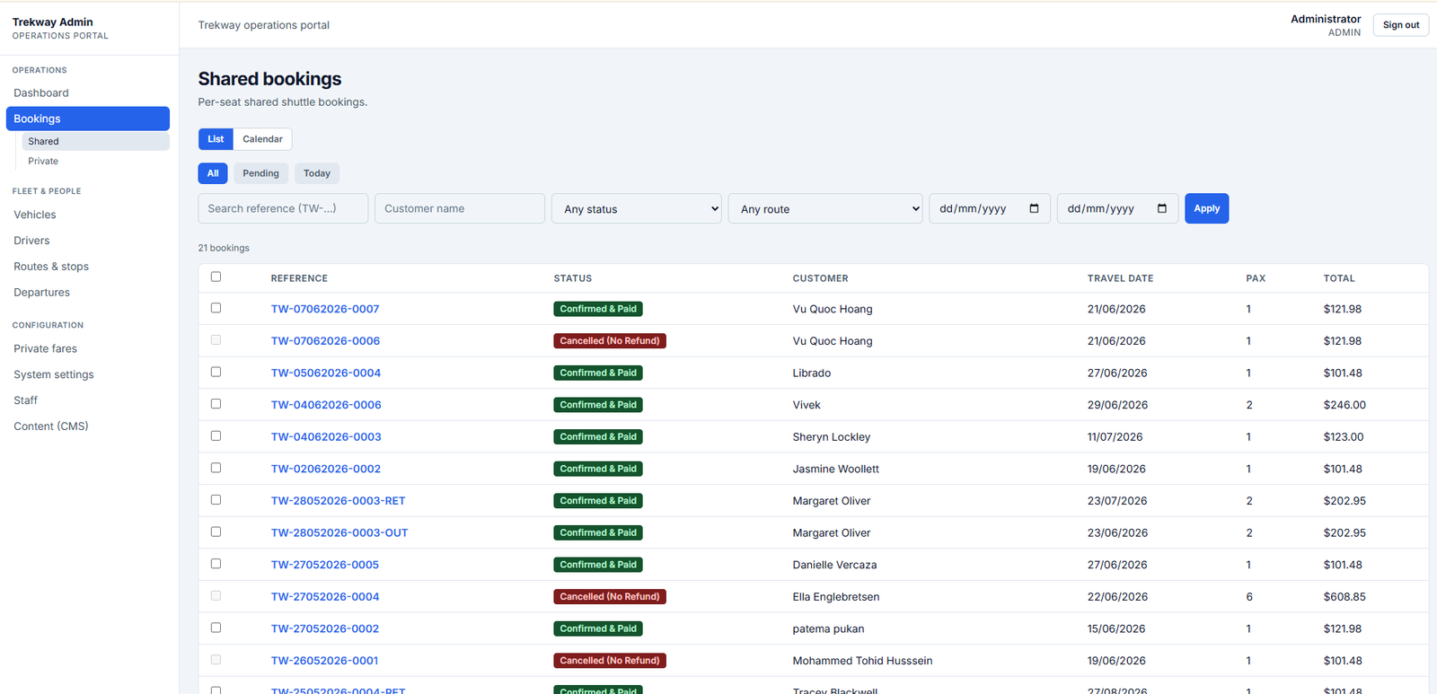Open booking TW-28052026-0003-RET
The image size is (1437, 694).
point(339,501)
